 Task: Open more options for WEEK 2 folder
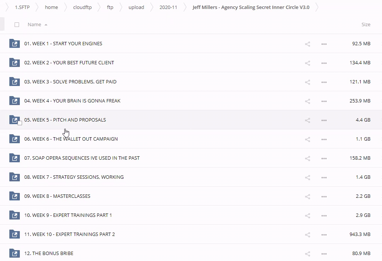324,63
